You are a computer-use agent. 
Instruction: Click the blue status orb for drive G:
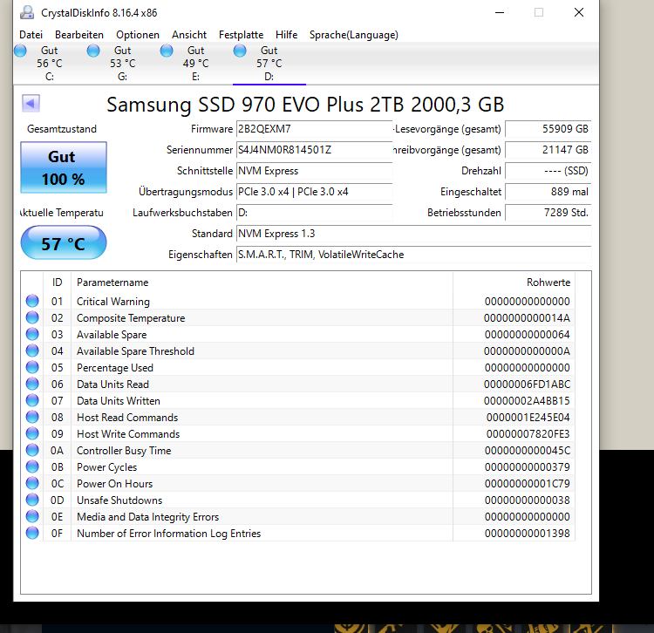[93, 51]
